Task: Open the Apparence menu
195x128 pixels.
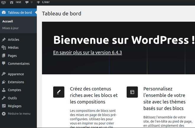Action: pyautogui.click(x=16, y=74)
